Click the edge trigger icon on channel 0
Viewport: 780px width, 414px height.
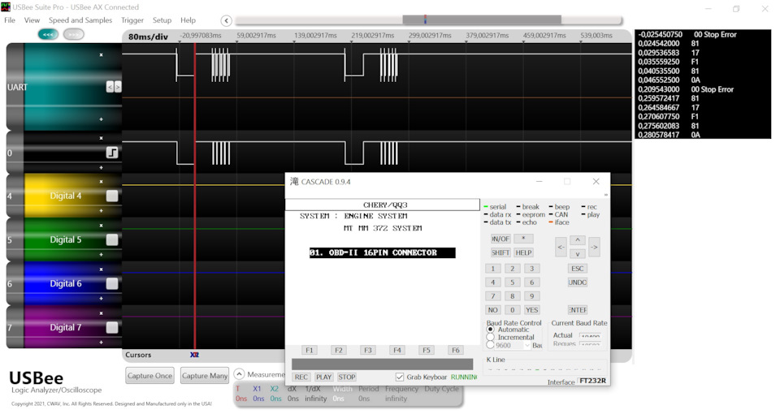coord(112,153)
